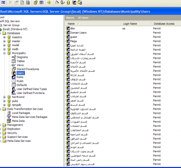The width and height of the screenshot is (181, 168).
Task: Select user 'قسم رسوم التفتيش' in list
Action: tap(82, 164)
